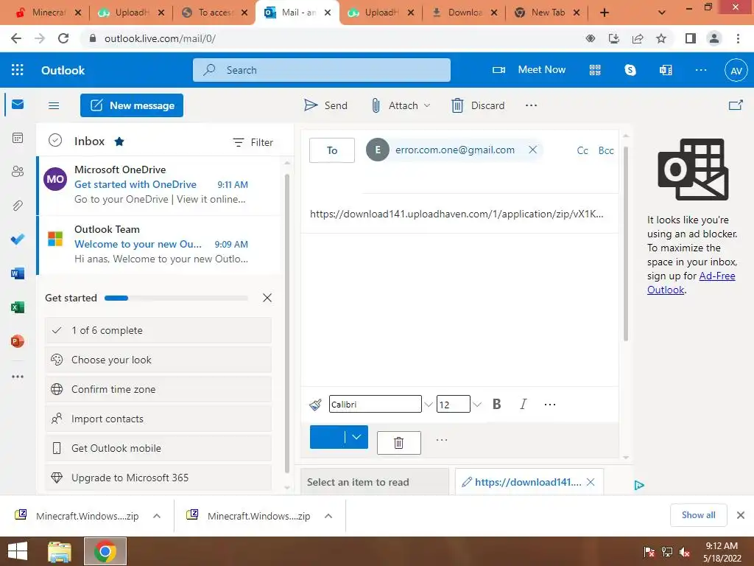
Task: Open the font size dropdown arrow
Action: click(477, 405)
